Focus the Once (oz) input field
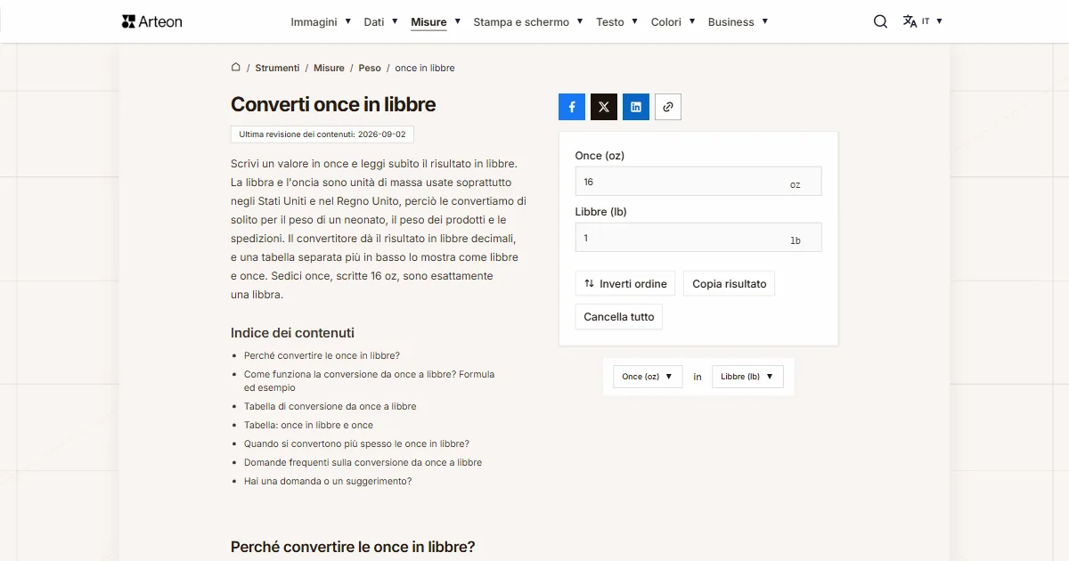 698,182
